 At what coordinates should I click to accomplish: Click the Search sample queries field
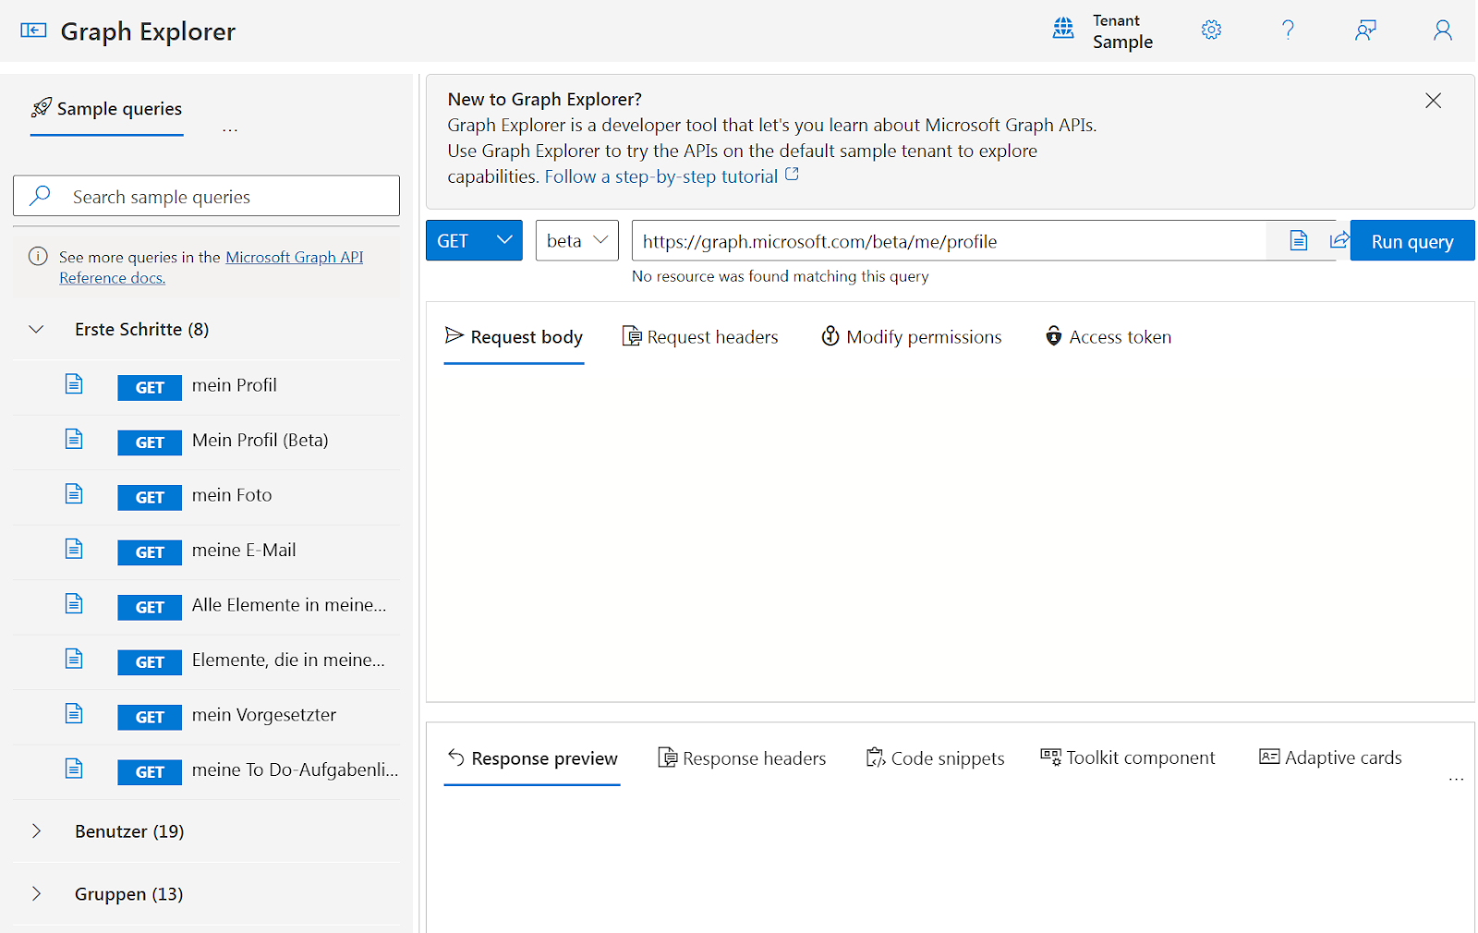coord(206,196)
